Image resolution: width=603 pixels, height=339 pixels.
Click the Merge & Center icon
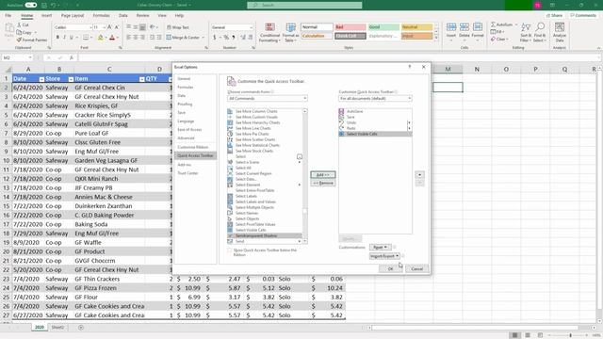point(169,38)
